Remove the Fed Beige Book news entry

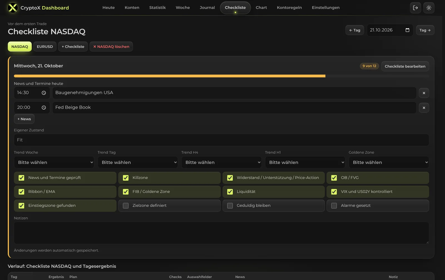click(424, 108)
